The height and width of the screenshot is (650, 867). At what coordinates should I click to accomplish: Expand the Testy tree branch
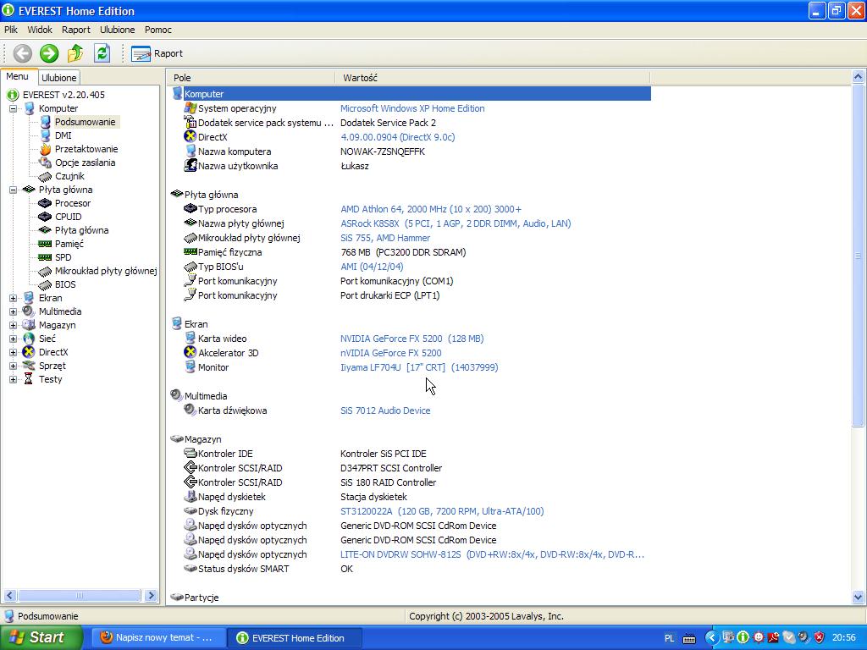13,379
